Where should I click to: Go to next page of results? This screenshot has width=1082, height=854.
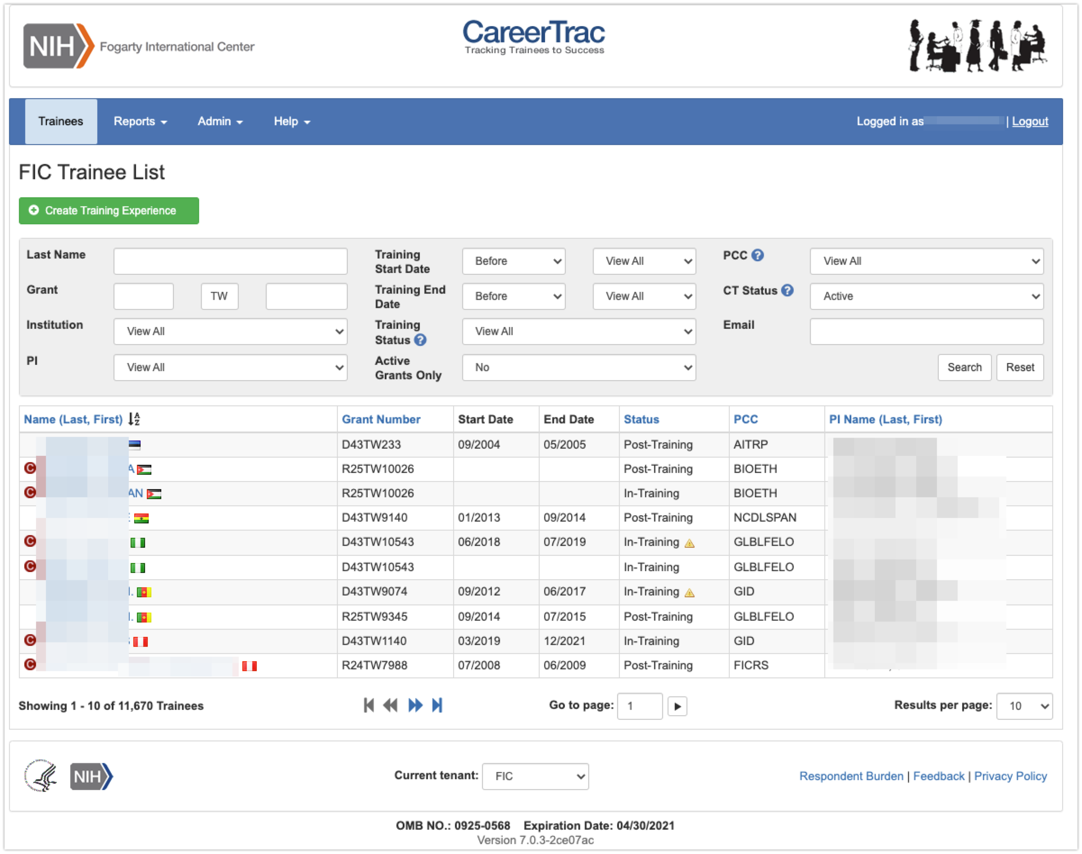415,705
